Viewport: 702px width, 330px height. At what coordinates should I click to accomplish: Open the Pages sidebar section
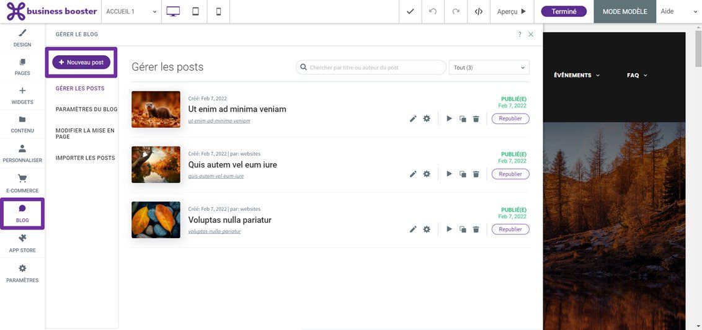click(22, 67)
